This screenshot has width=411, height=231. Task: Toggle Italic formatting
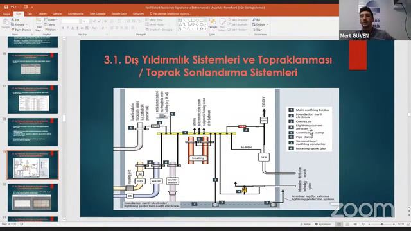click(x=68, y=28)
